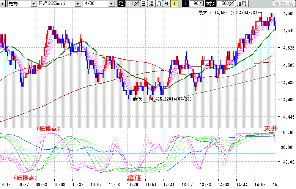Click the black T label icon

[185, 4]
